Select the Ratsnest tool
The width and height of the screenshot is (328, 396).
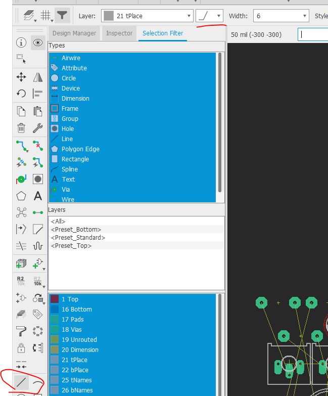click(21, 212)
